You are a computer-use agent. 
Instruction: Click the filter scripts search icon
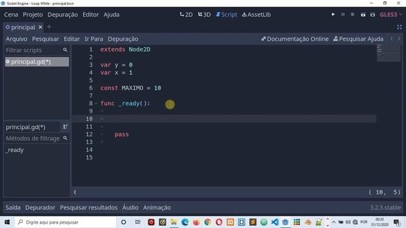coord(65,50)
